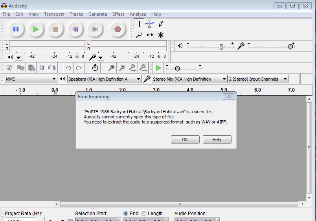Maximize the Audacity window
The width and height of the screenshot is (316, 221).
(293, 6)
